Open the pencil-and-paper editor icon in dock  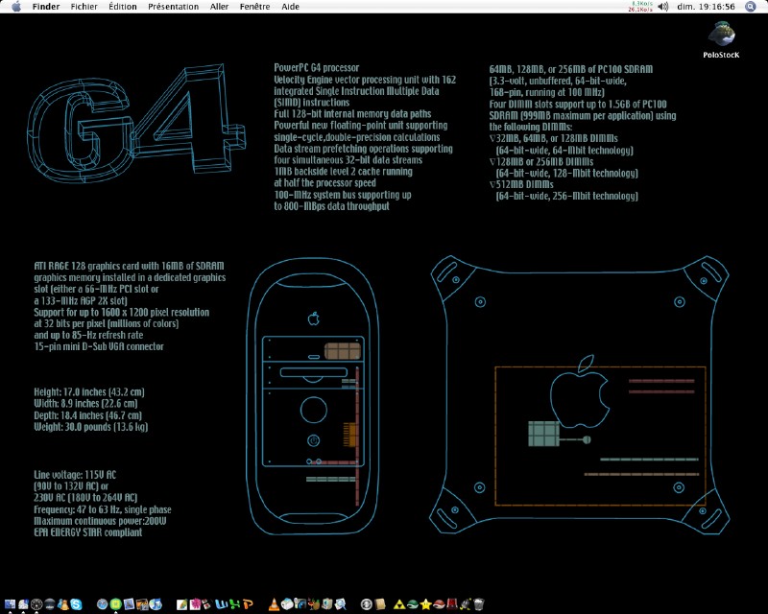coord(181,604)
